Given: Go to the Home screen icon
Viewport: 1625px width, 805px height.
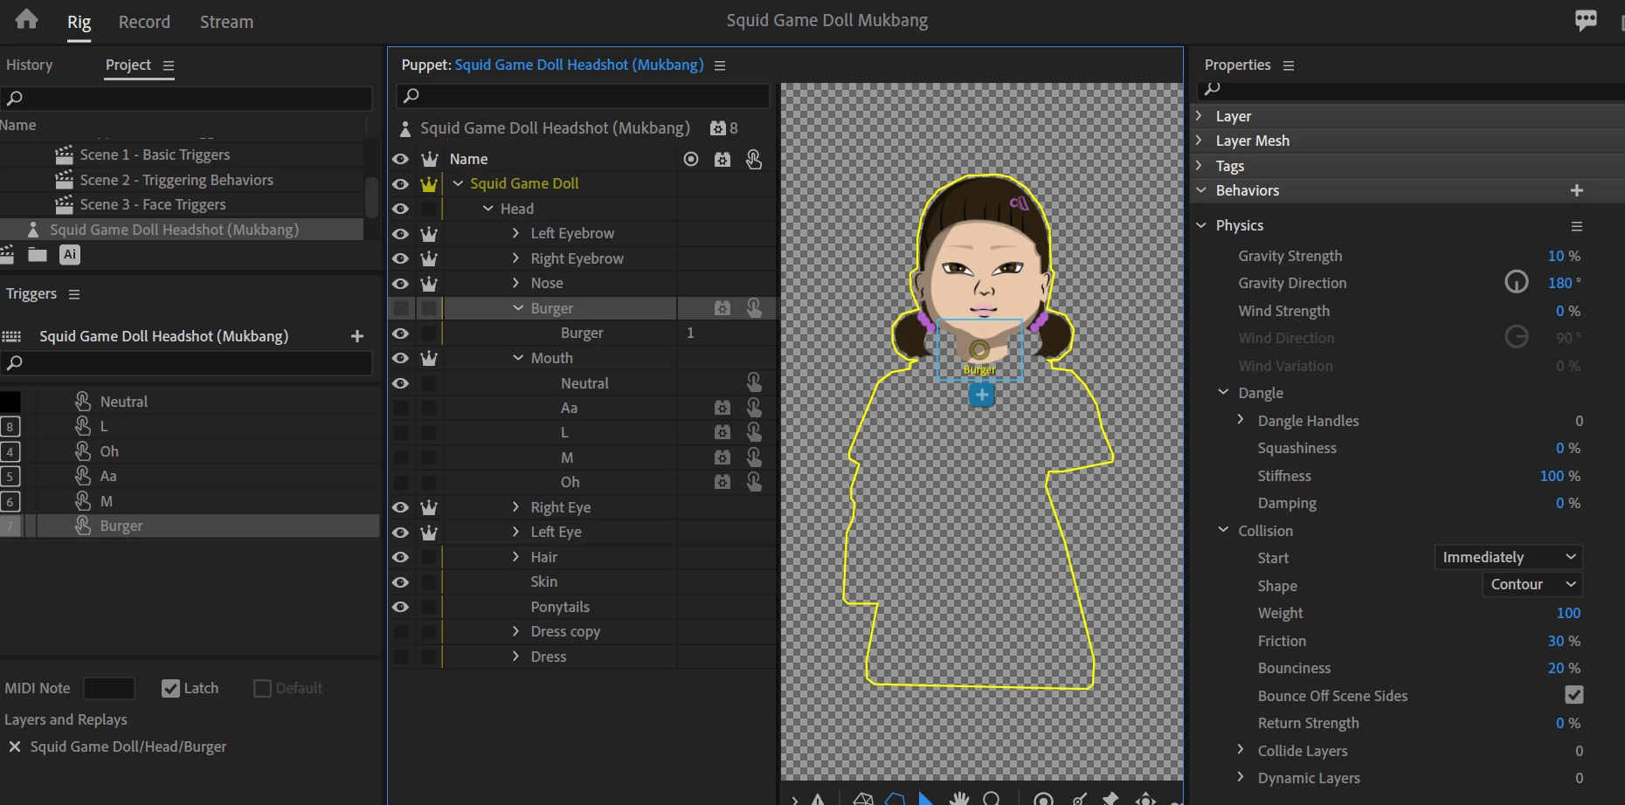Looking at the screenshot, I should click(x=27, y=19).
